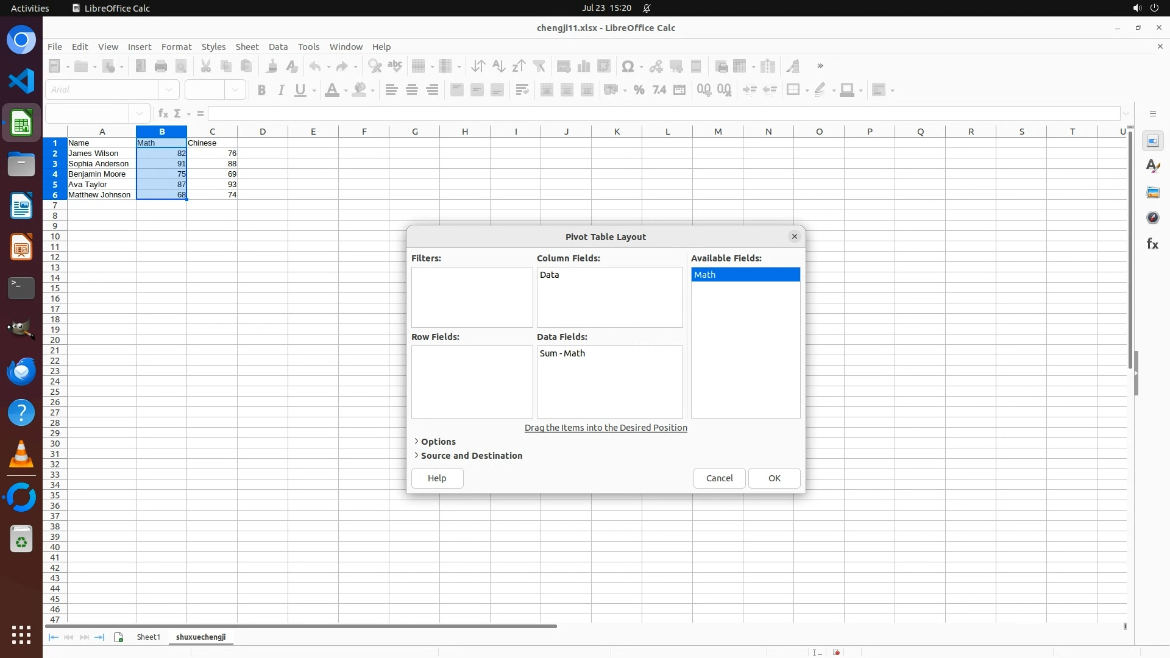Screen dimensions: 1170x658
Task: Open the Functions fx sidebar panel
Action: coord(1152,244)
